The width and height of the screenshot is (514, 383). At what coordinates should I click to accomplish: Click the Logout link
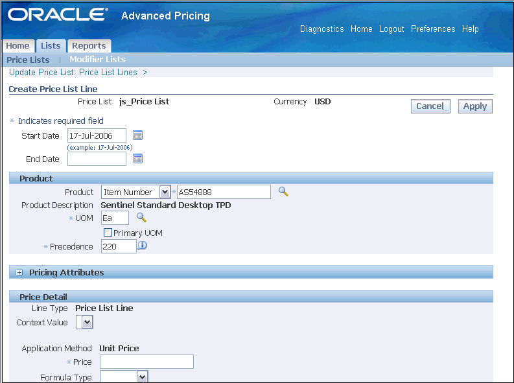click(391, 29)
